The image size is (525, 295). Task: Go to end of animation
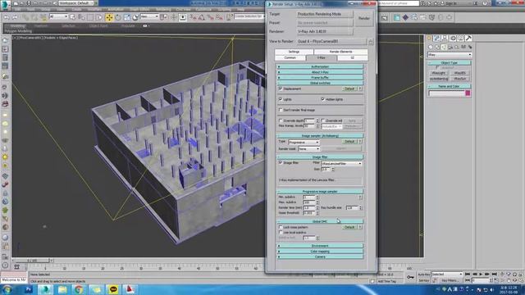pyautogui.click(x=495, y=275)
